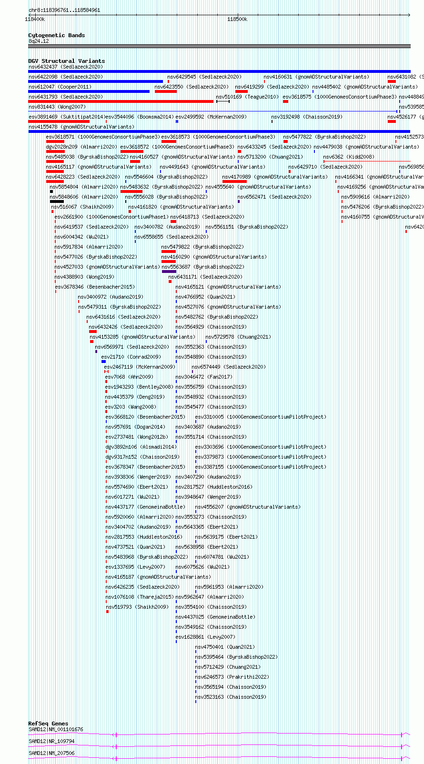Select esv2499592 (McKernan2009) label
This screenshot has width=424, height=764.
coord(211,117)
